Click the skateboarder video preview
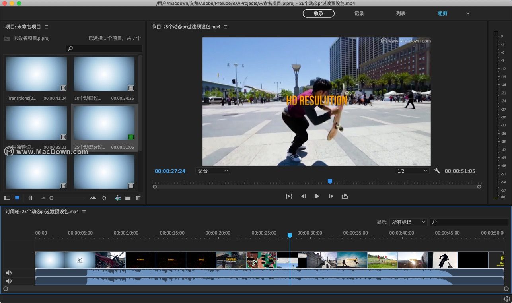This screenshot has width=512, height=303. pyautogui.click(x=316, y=101)
